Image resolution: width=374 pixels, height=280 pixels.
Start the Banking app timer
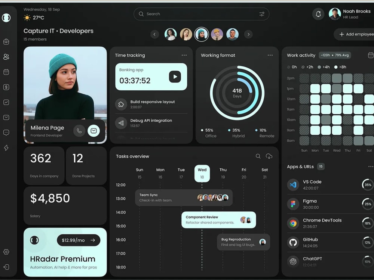pos(175,77)
